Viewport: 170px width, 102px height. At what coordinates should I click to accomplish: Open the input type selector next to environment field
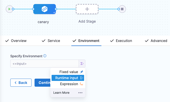[82, 64]
